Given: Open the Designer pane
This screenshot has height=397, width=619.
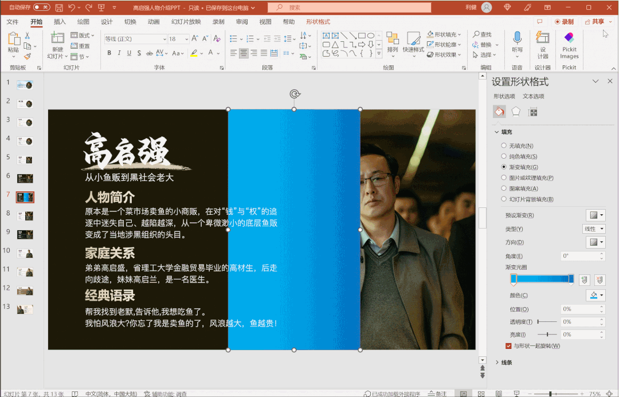Looking at the screenshot, I should [543, 44].
